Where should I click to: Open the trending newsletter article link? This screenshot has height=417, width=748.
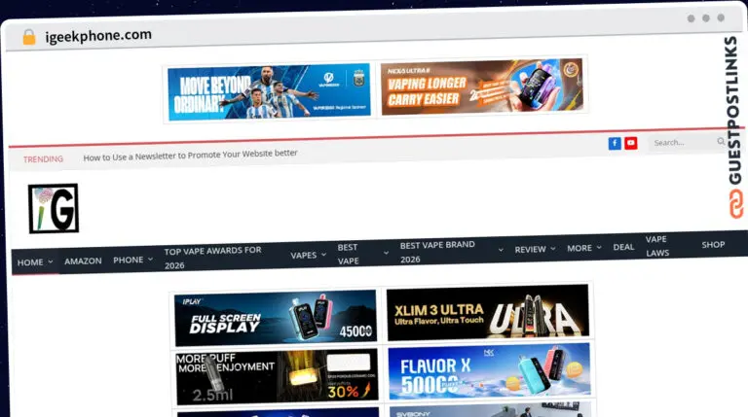coord(190,156)
